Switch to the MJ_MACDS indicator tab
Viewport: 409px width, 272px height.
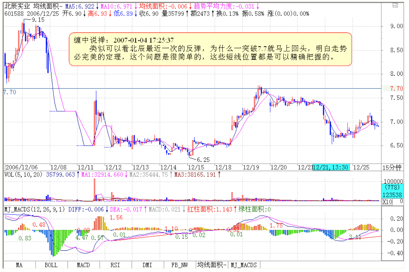pos(244,265)
